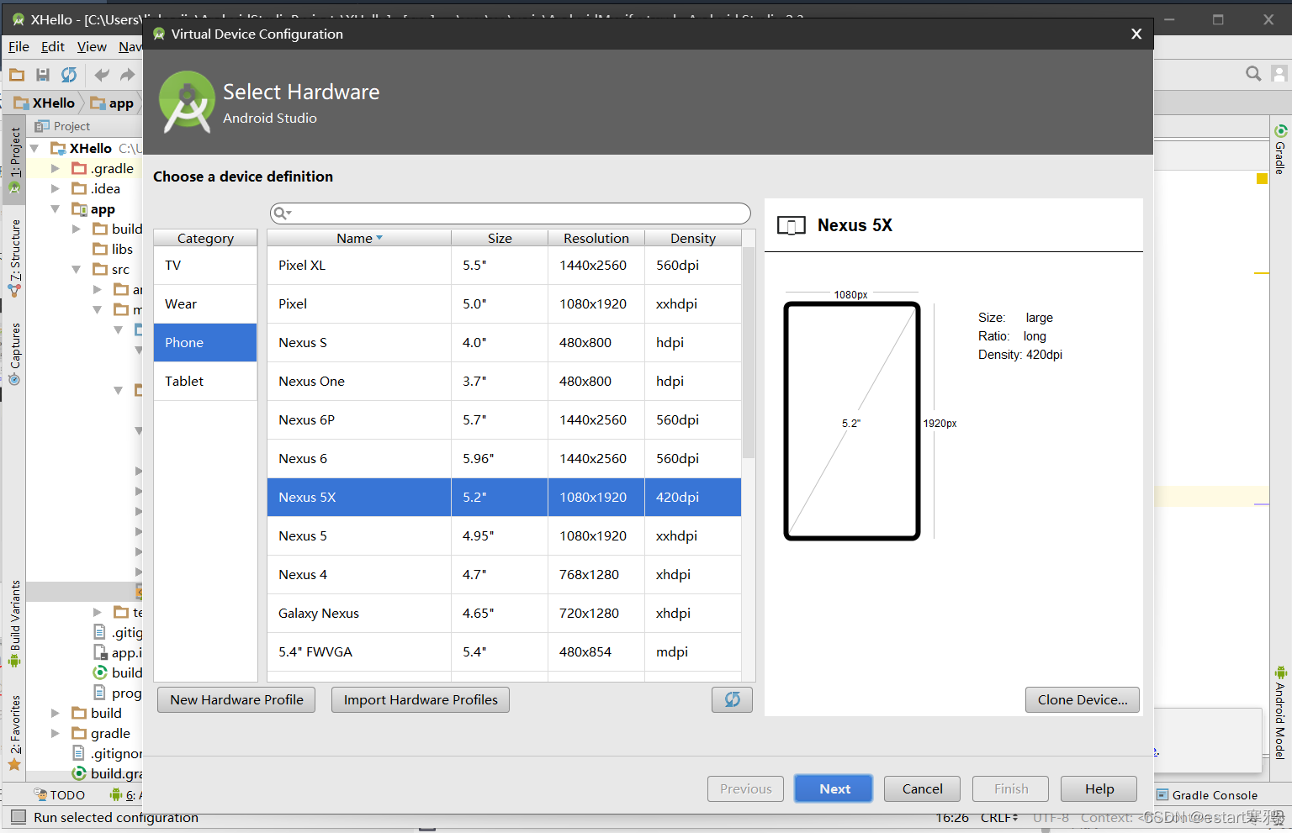Screen dimensions: 1292x833
Task: Click the synchronize icon in main toolbar
Action: [69, 75]
